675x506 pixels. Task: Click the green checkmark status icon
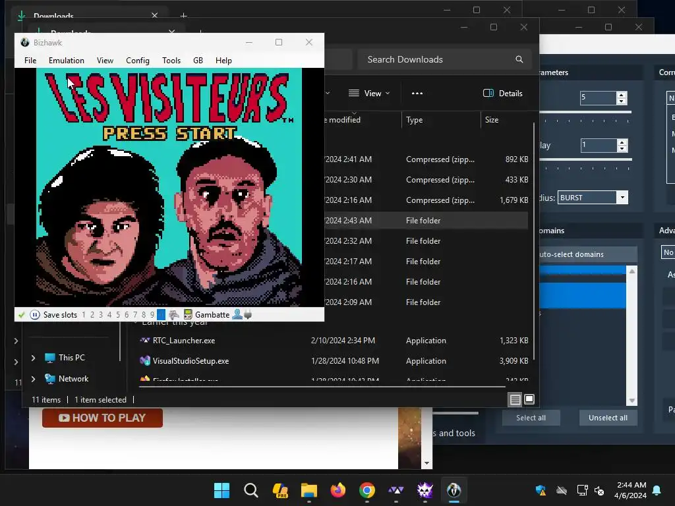pos(22,314)
